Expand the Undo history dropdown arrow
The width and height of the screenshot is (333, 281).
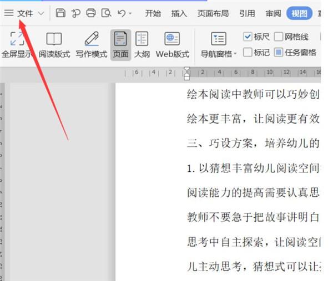(x=130, y=13)
